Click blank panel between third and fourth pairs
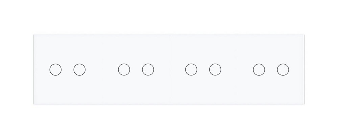338x139 pixels. (x=237, y=70)
